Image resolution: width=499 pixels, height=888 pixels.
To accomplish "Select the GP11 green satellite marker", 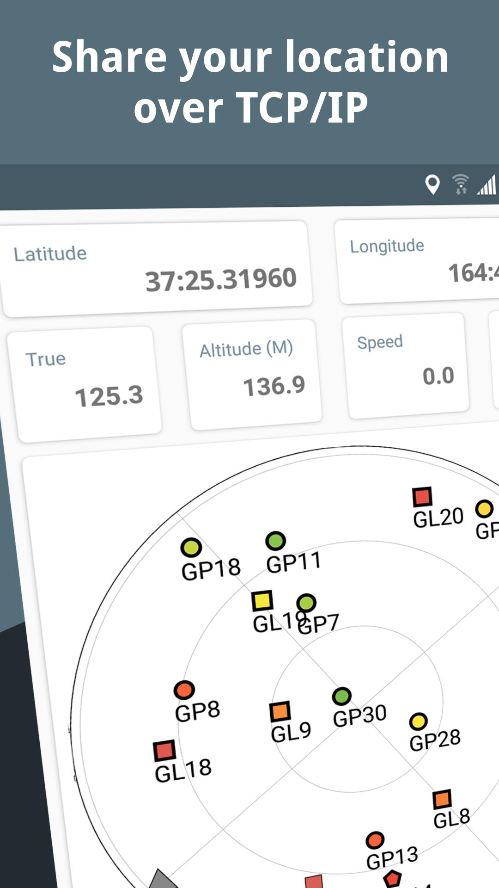I will pyautogui.click(x=276, y=541).
